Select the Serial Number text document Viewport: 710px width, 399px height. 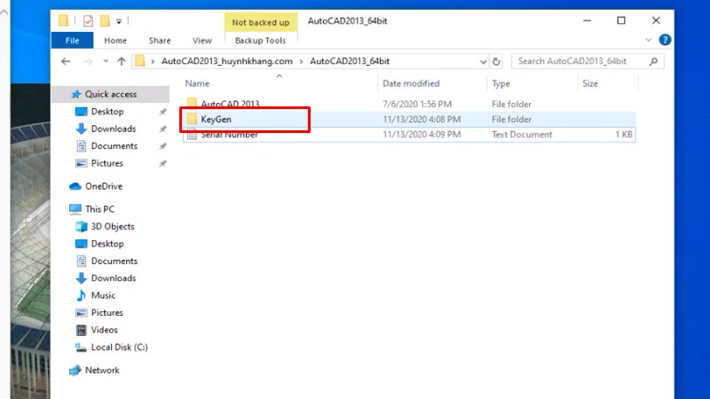pyautogui.click(x=229, y=135)
